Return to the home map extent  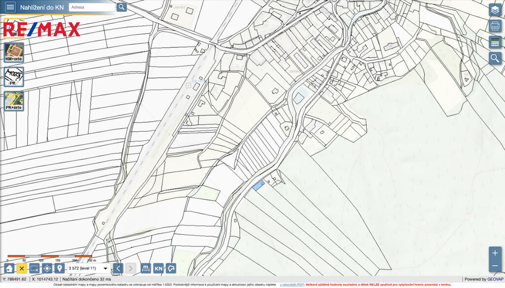(9, 268)
